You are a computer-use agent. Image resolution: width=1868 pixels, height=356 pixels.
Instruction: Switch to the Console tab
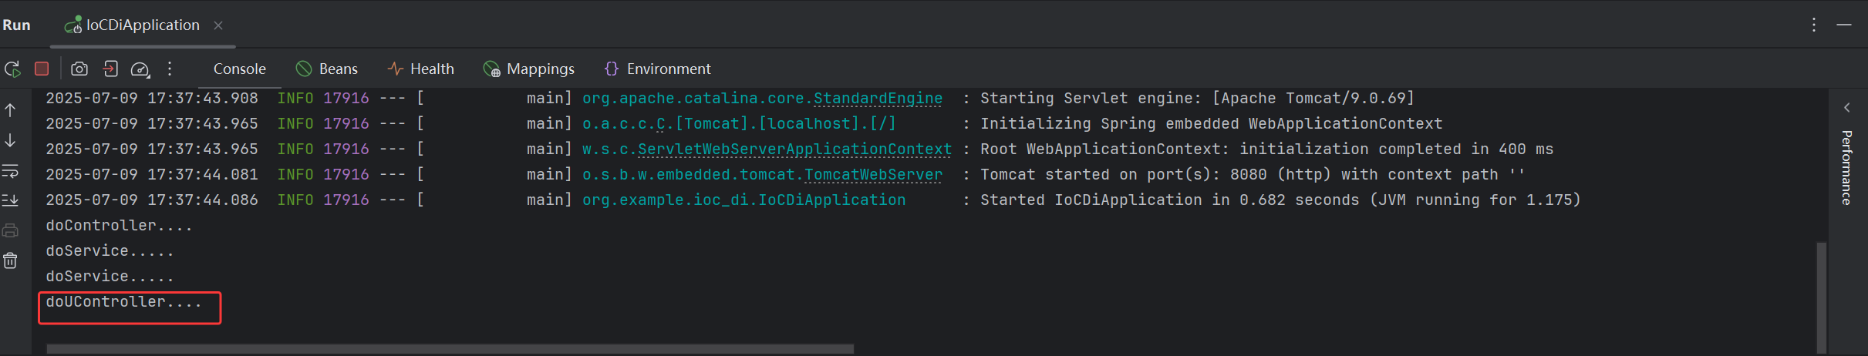[240, 69]
